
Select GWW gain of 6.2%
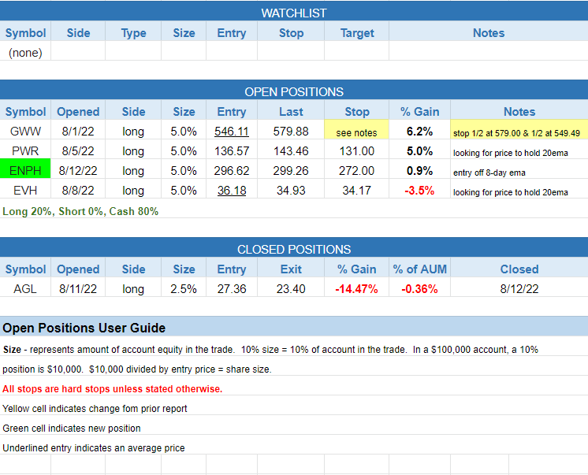tap(419, 132)
